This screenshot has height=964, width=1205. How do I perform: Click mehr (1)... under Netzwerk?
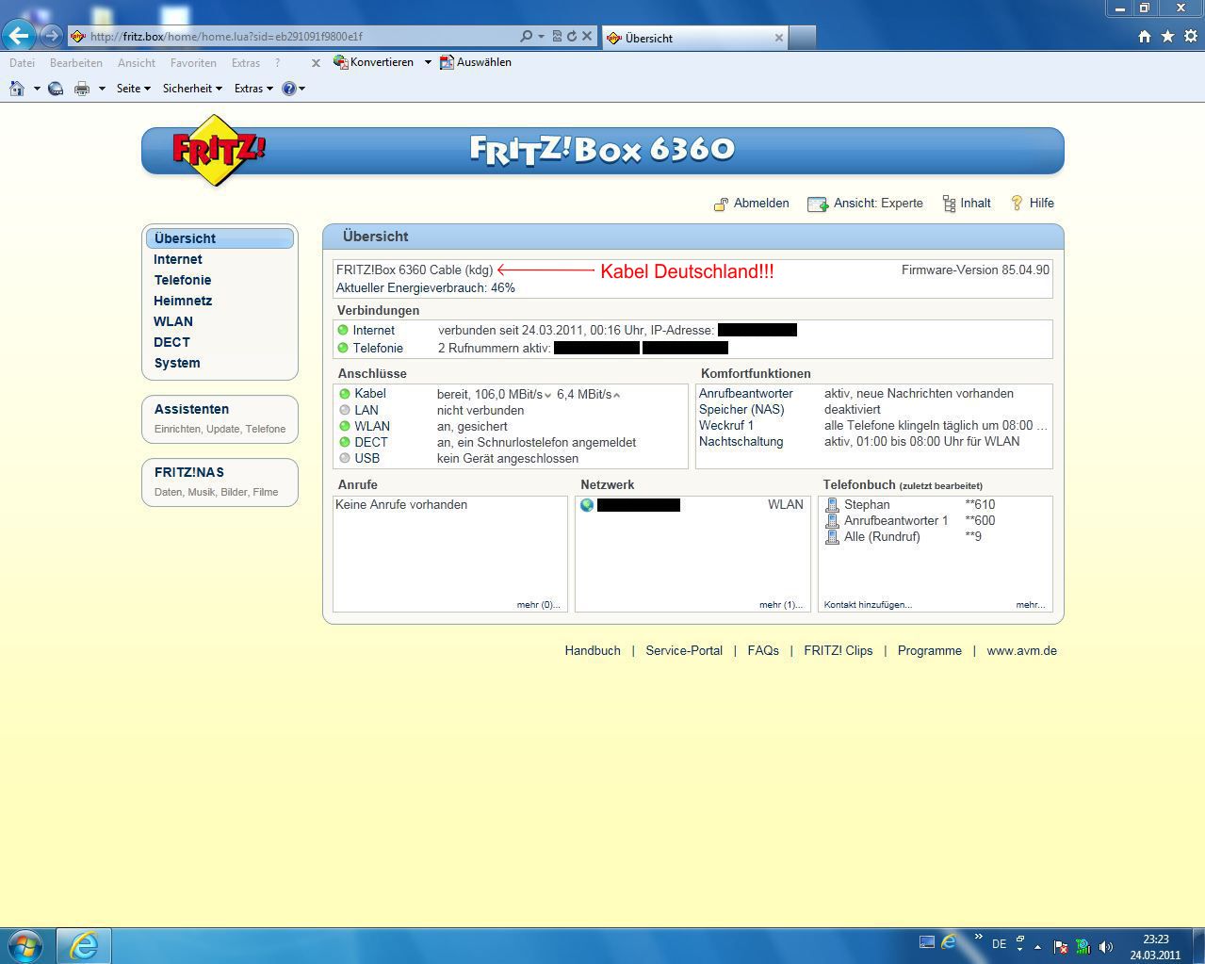780,605
